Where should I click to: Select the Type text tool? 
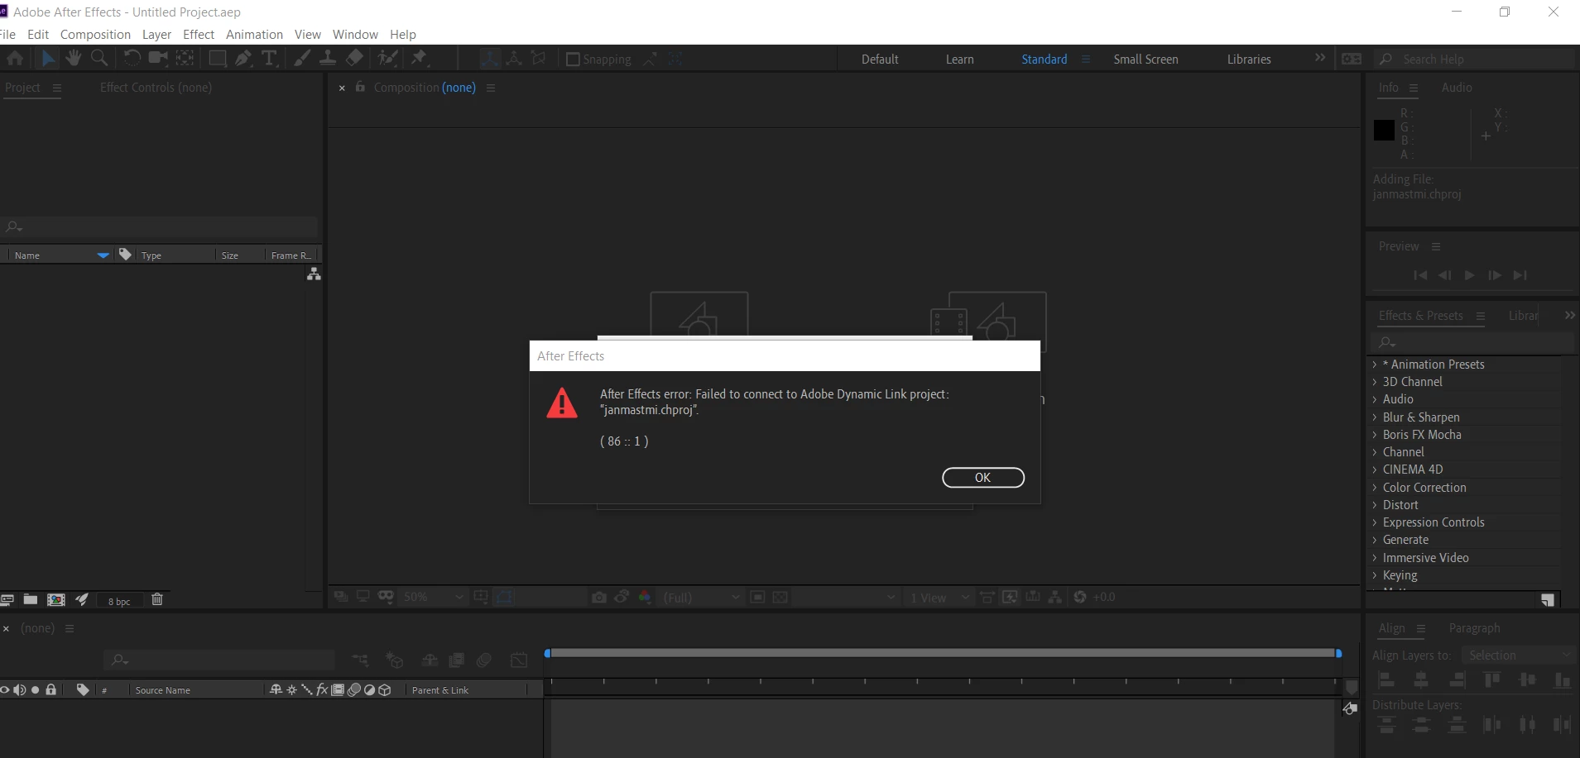click(269, 58)
